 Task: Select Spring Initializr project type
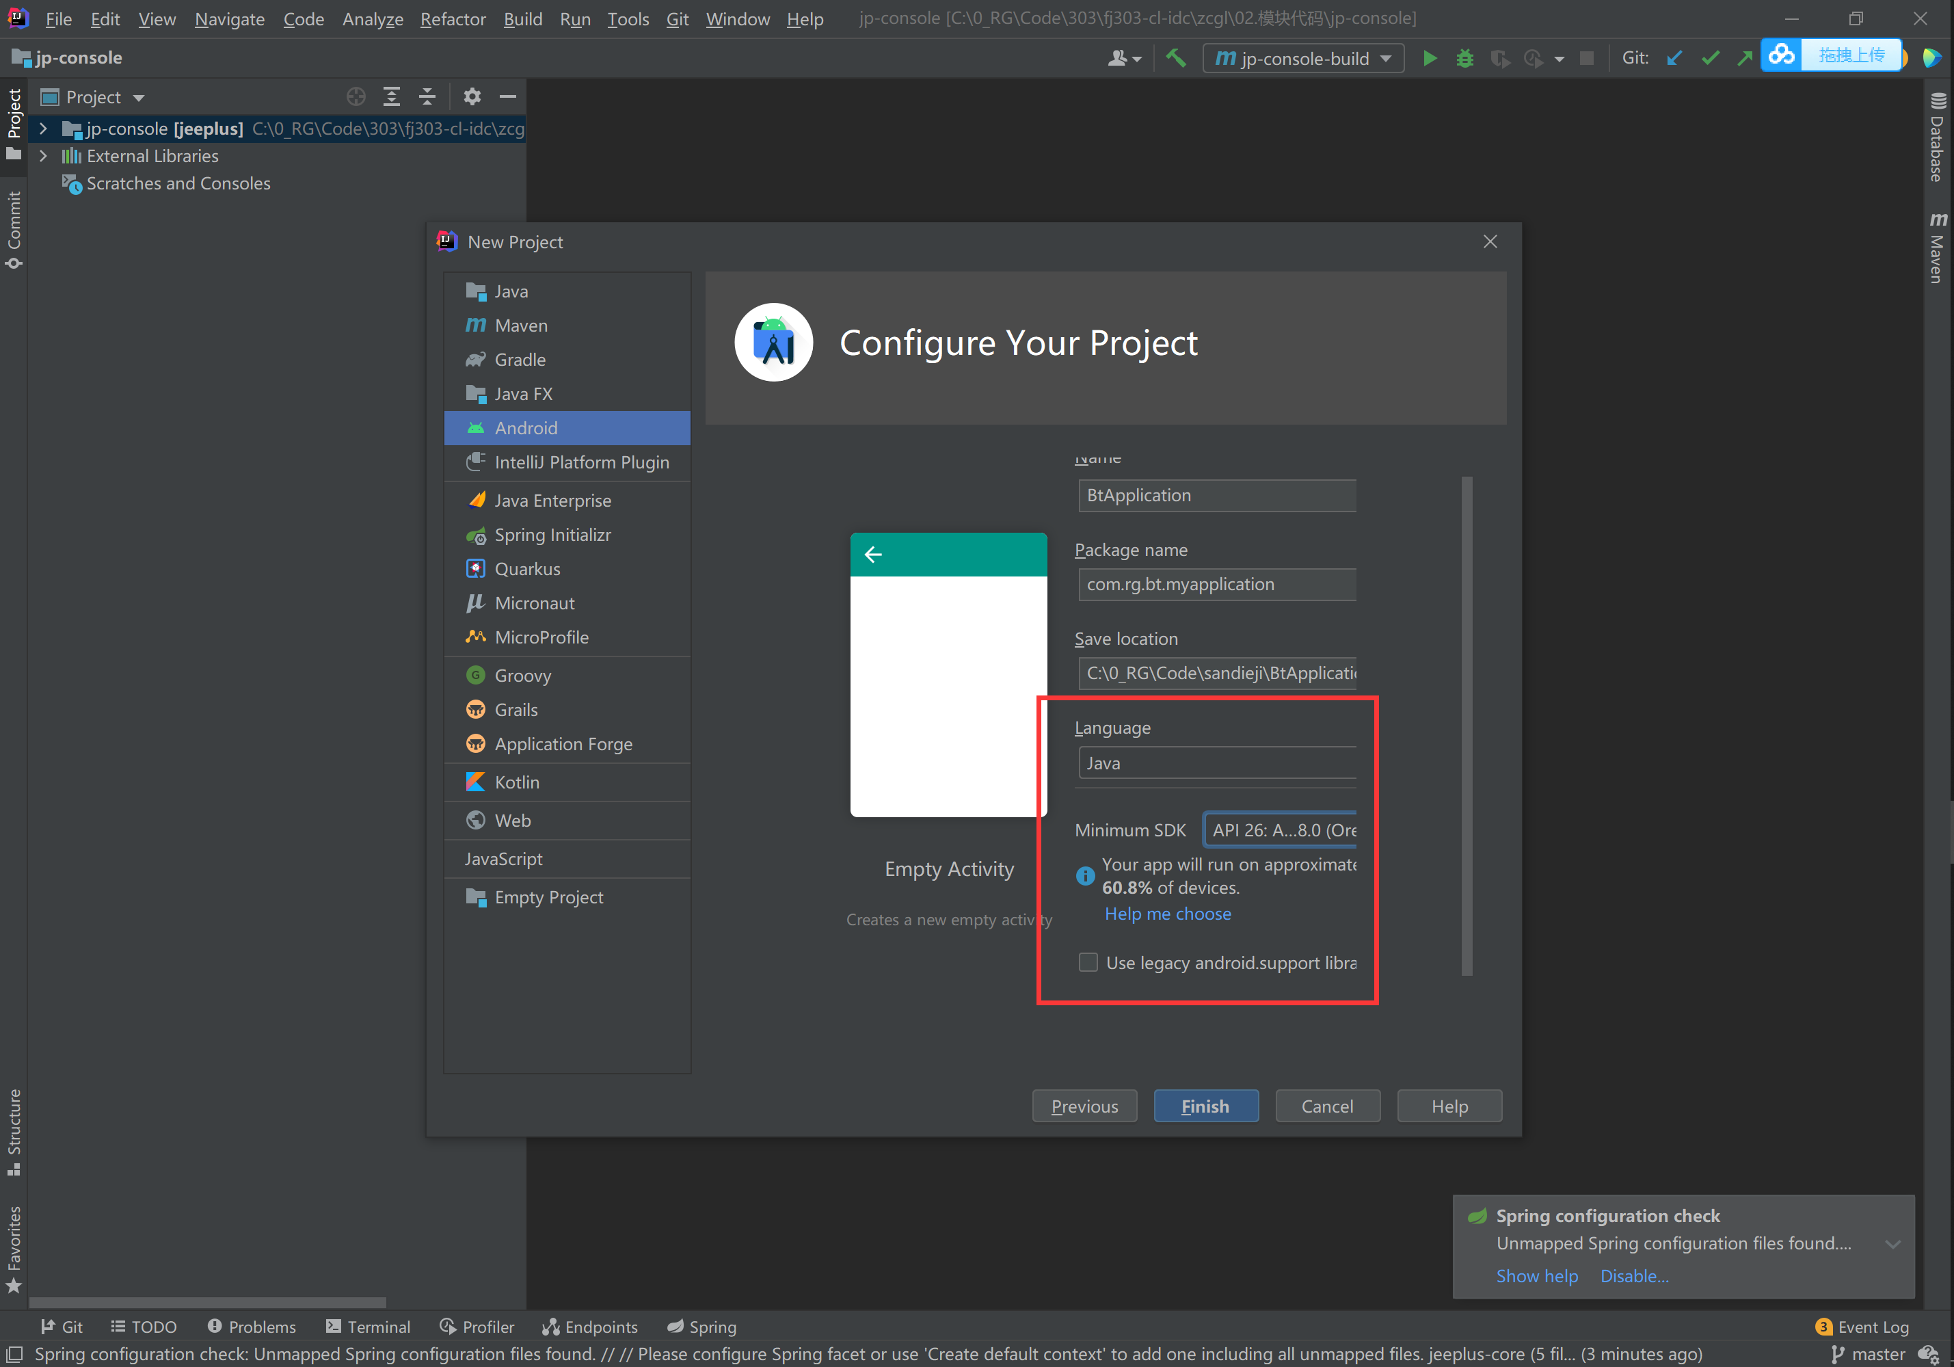pos(567,535)
